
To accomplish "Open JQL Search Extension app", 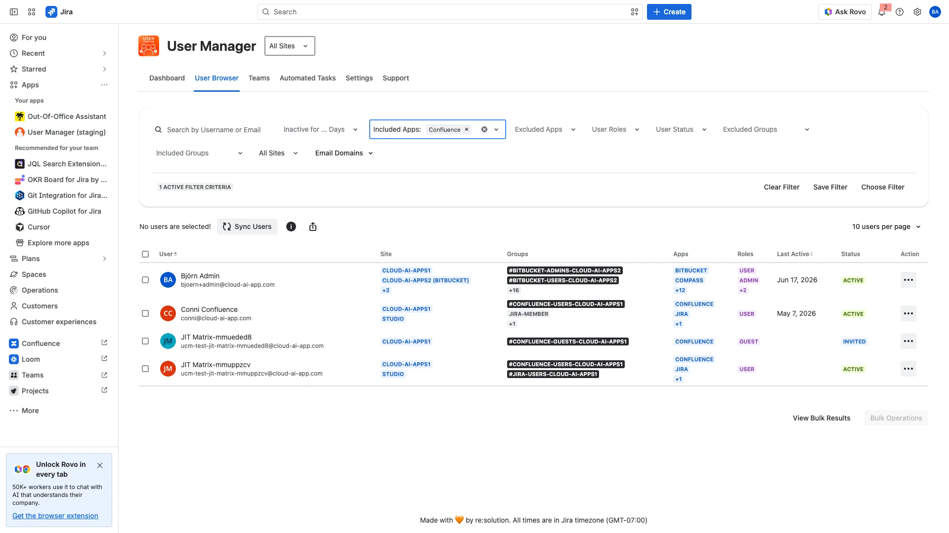I will pyautogui.click(x=60, y=164).
